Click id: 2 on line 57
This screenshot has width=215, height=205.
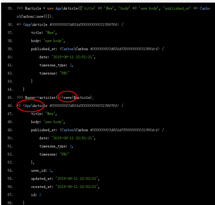(36, 195)
